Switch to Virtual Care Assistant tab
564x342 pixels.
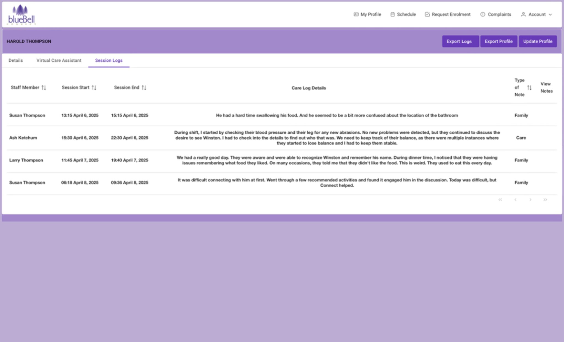(59, 60)
